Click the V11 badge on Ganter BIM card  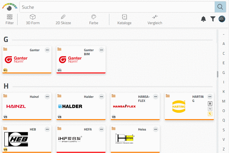(x=60, y=70)
